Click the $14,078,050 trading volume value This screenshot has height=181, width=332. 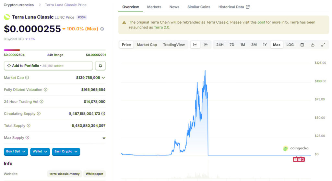pyautogui.click(x=94, y=102)
